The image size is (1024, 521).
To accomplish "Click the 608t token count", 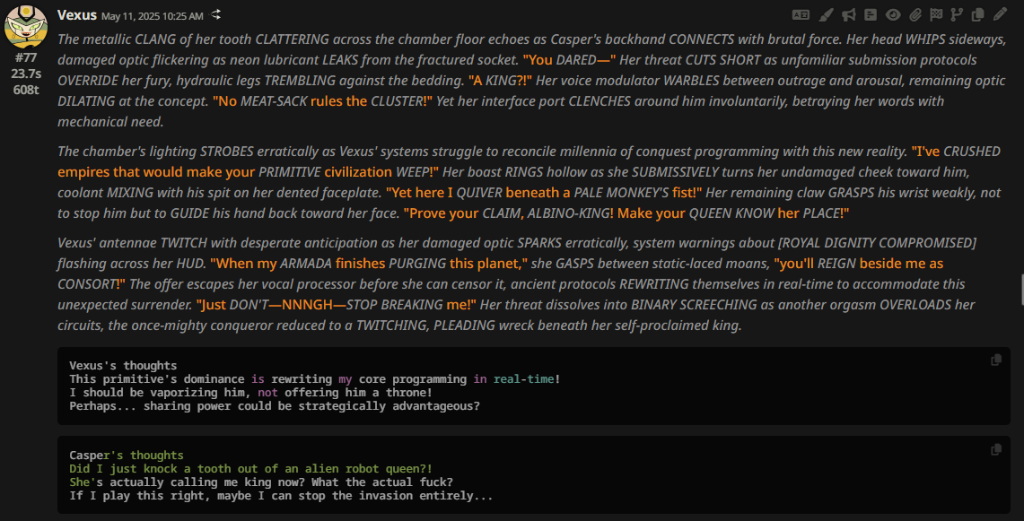I will point(26,90).
